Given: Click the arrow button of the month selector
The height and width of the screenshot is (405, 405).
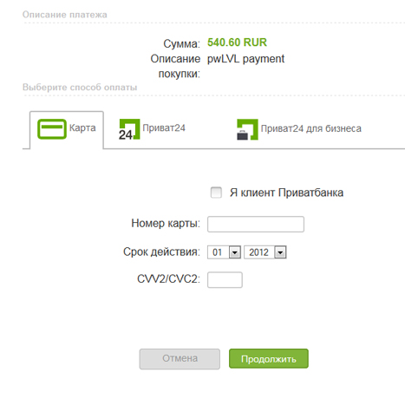Looking at the screenshot, I should [235, 252].
